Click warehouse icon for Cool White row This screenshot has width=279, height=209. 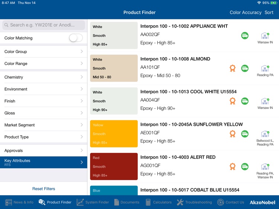point(265,101)
